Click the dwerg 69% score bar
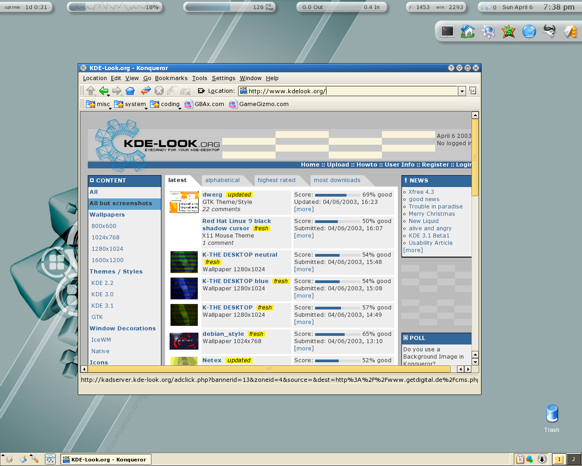The image size is (582, 466). click(337, 195)
